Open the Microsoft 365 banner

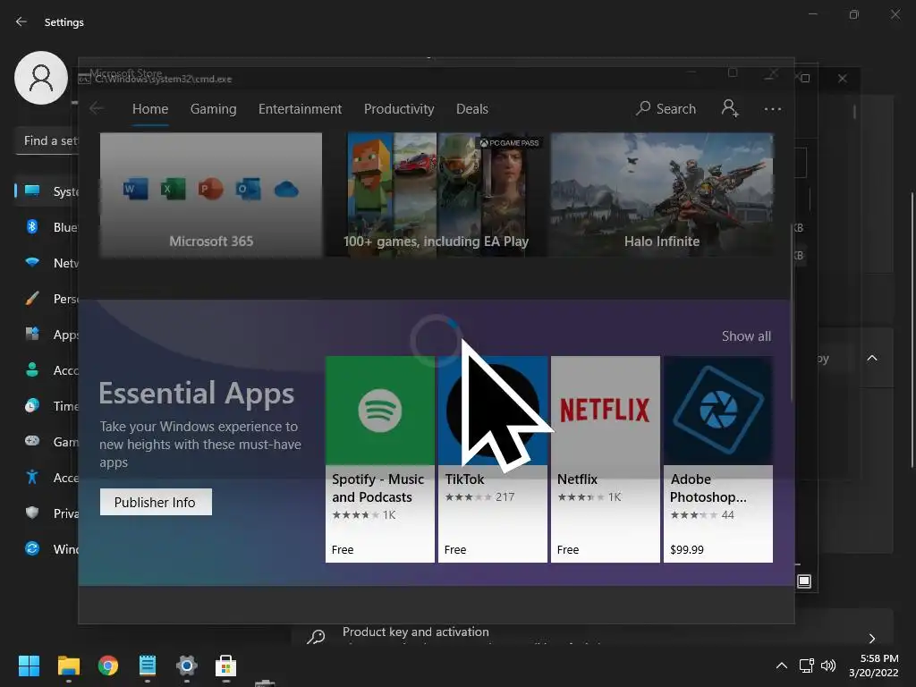[x=211, y=194]
